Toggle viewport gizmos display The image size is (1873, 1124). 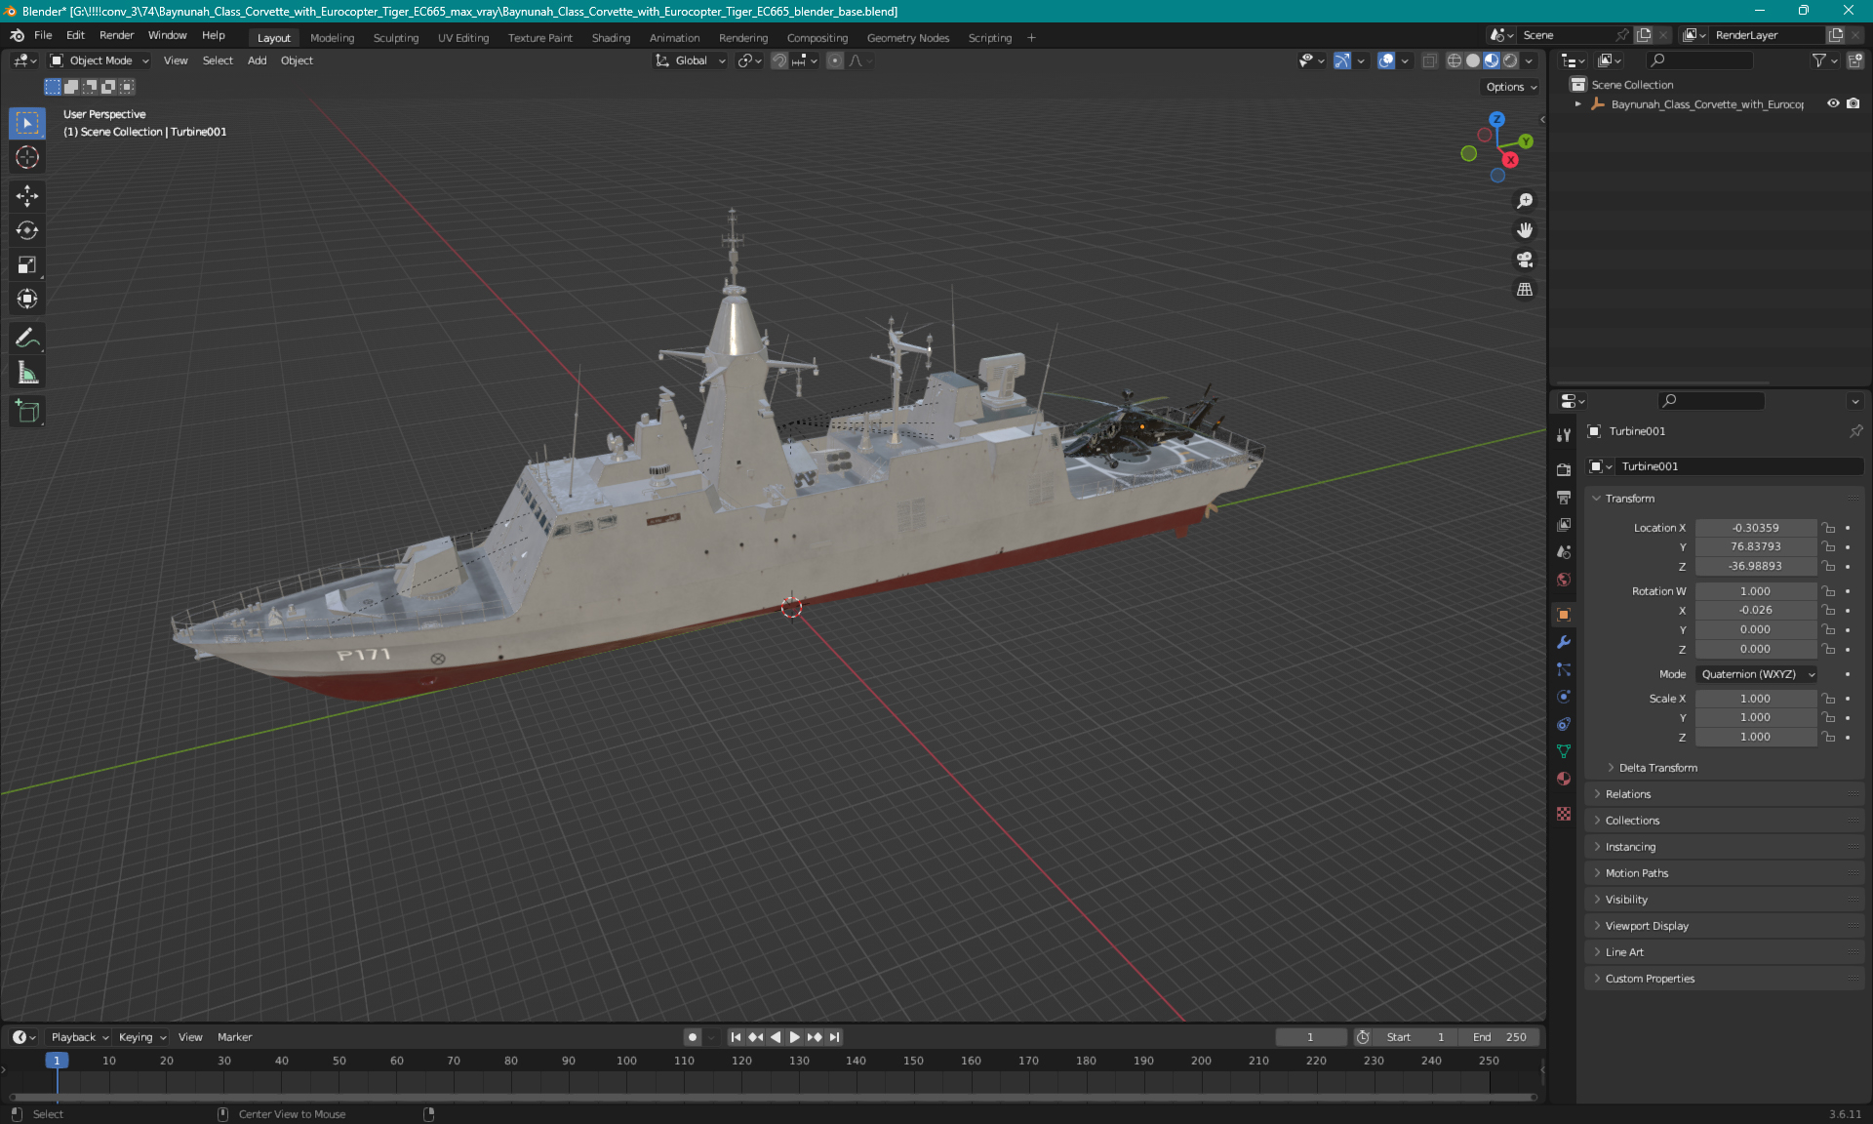click(1342, 60)
